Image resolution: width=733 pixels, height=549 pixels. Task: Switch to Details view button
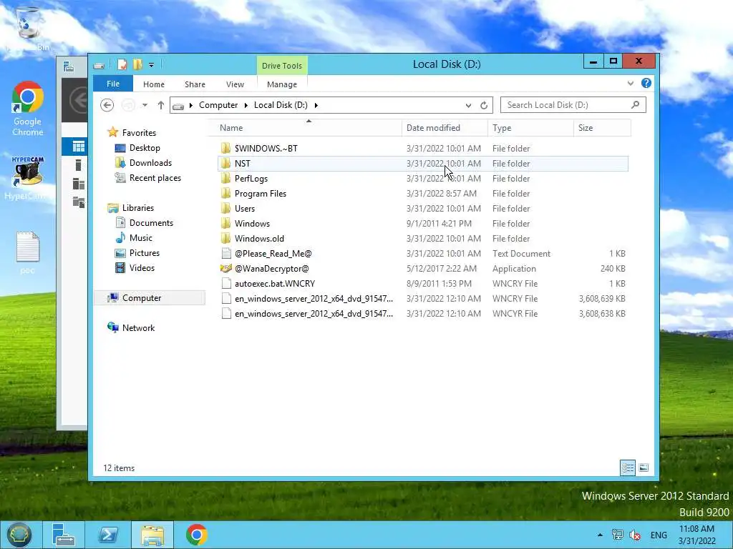pos(627,468)
